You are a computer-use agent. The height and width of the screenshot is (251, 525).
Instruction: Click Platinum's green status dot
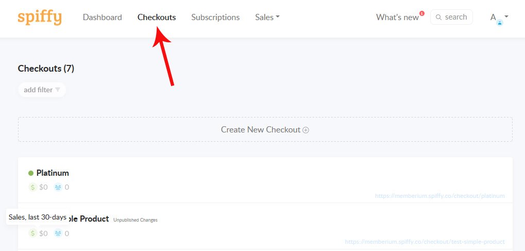(31, 173)
